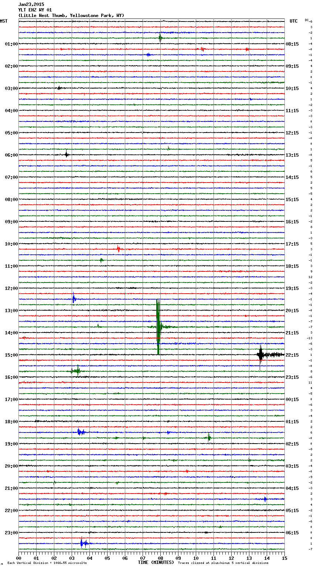Click the 20:15 UTC time label
The image size is (314, 568).
[x=292, y=311]
